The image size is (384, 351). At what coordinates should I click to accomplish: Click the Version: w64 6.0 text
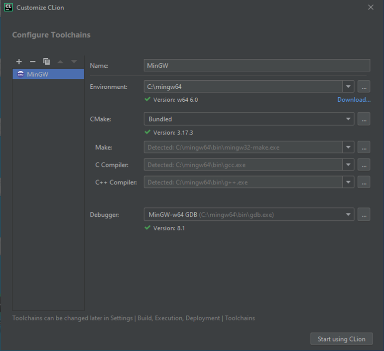coord(176,100)
